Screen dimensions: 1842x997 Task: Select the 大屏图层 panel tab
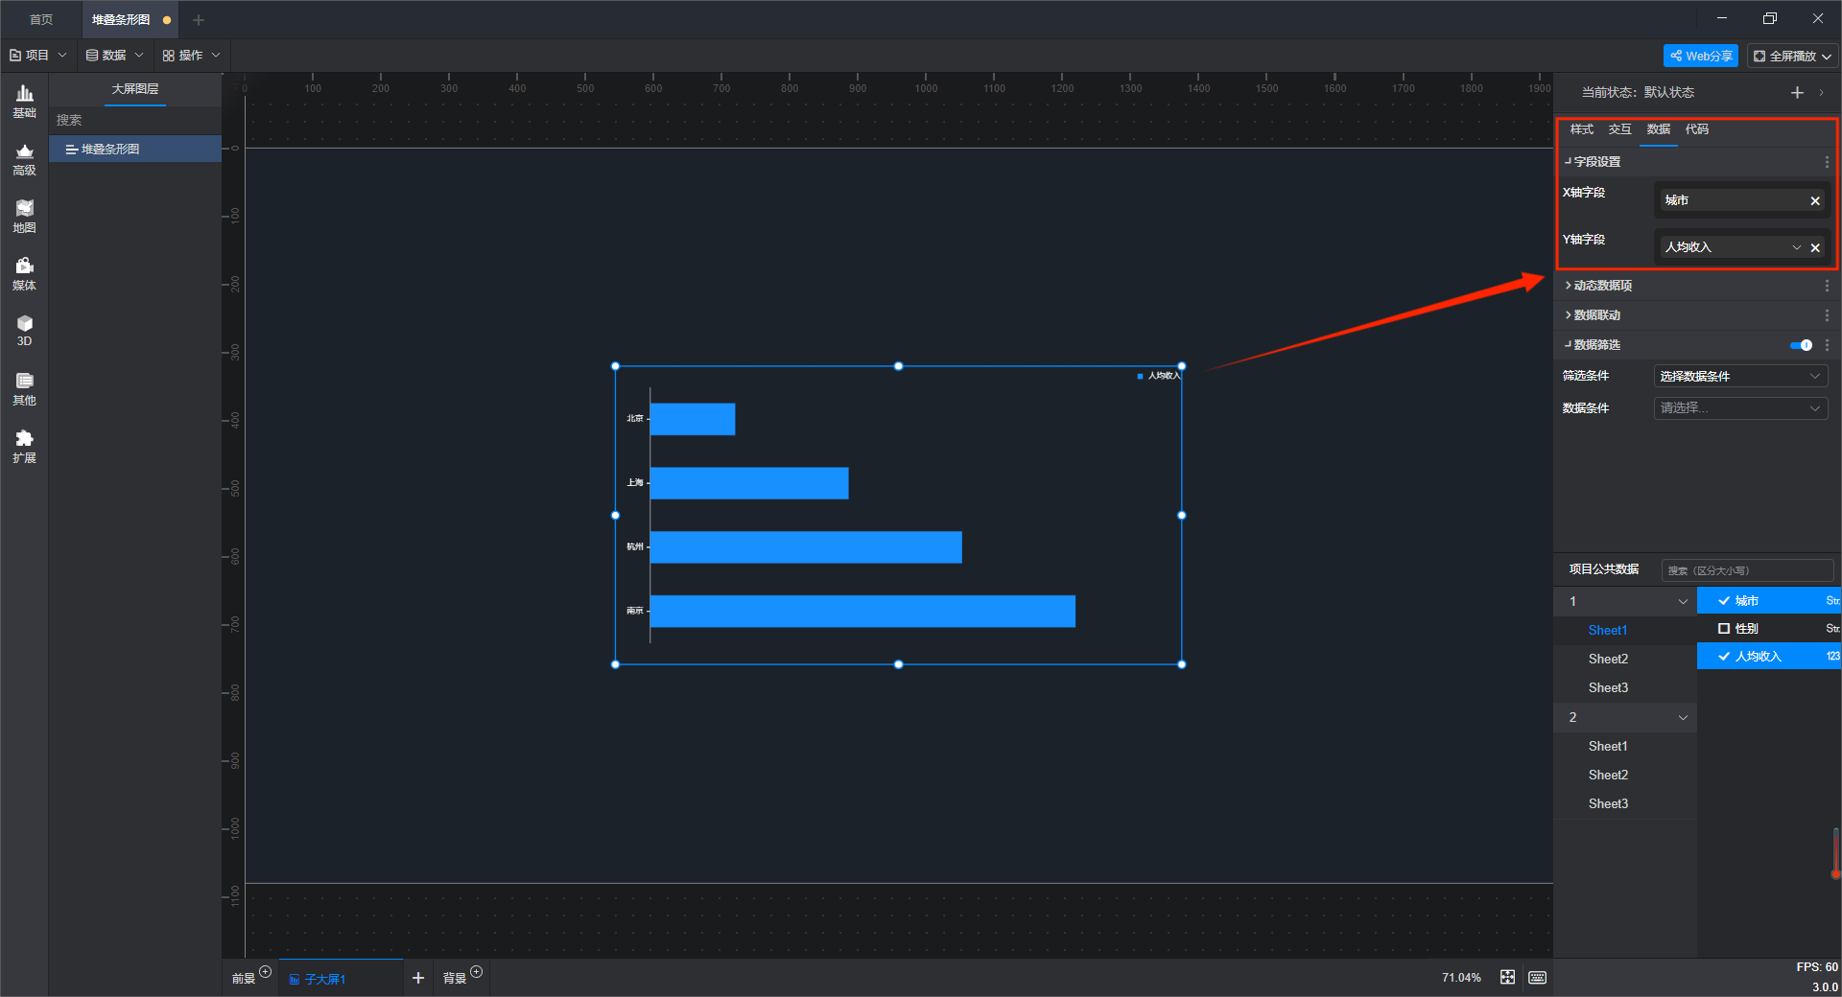coord(135,89)
